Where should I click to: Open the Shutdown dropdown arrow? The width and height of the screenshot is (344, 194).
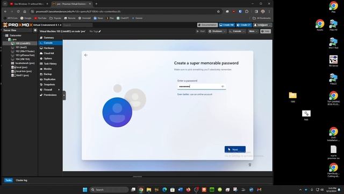coord(225,31)
